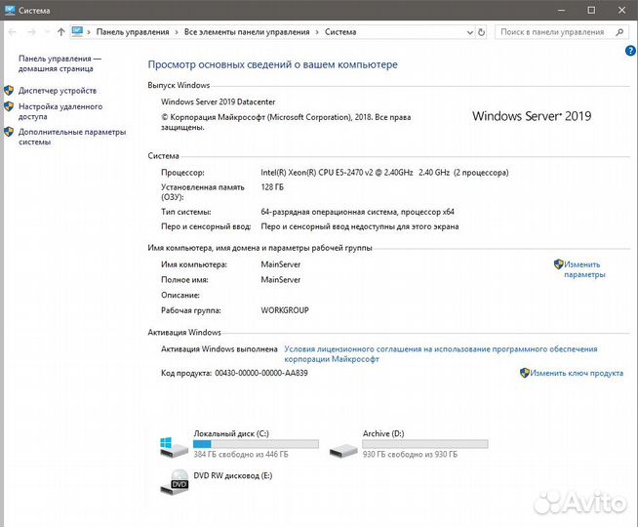Click the MainServer computer name value
This screenshot has width=638, height=527.
281,264
